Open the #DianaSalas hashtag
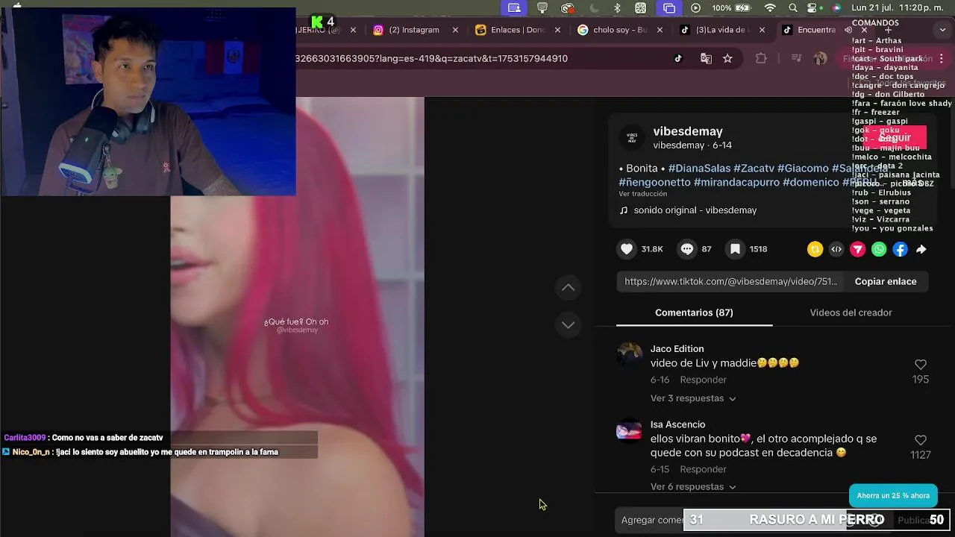Viewport: 955px width, 537px height. coord(699,169)
